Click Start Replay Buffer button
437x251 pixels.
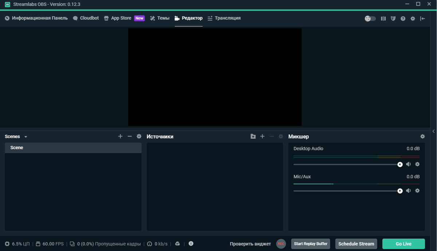coord(311,244)
